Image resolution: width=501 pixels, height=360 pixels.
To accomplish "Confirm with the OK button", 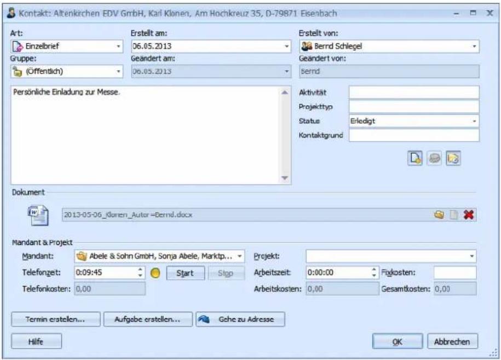I will coord(398,341).
